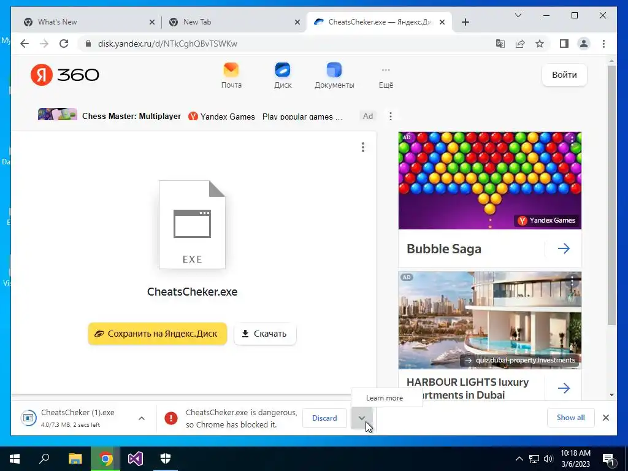Close the New Tab tab
The height and width of the screenshot is (471, 628).
(x=297, y=22)
